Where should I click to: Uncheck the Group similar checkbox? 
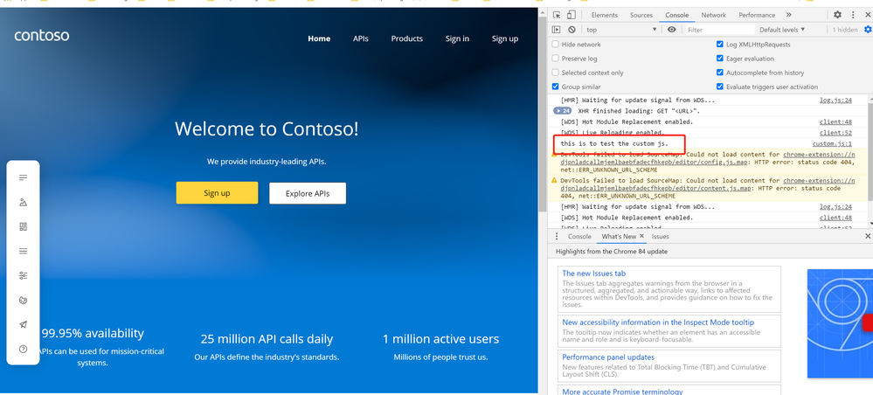tap(555, 87)
